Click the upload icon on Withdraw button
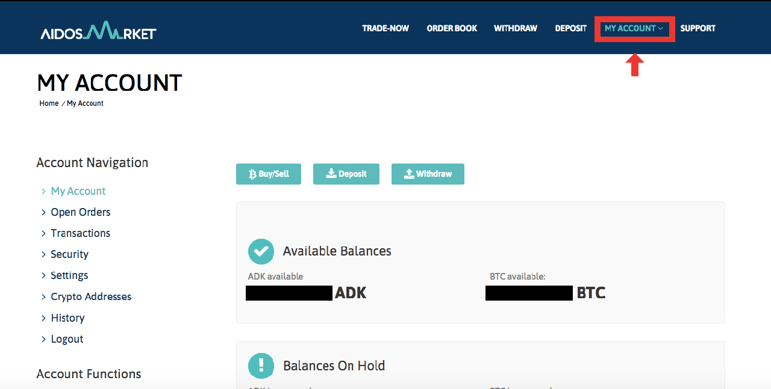Image resolution: width=771 pixels, height=389 pixels. pos(408,174)
